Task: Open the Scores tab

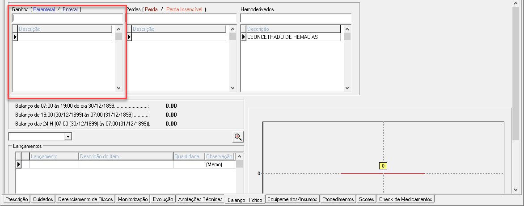Action: coord(366,199)
